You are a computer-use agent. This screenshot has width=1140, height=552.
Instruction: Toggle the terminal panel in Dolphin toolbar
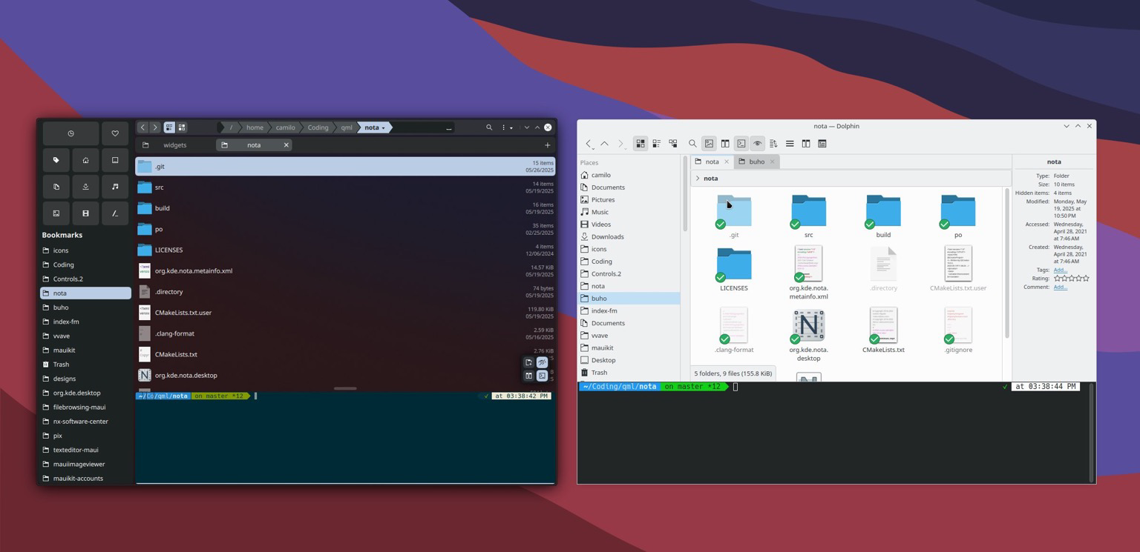[741, 144]
